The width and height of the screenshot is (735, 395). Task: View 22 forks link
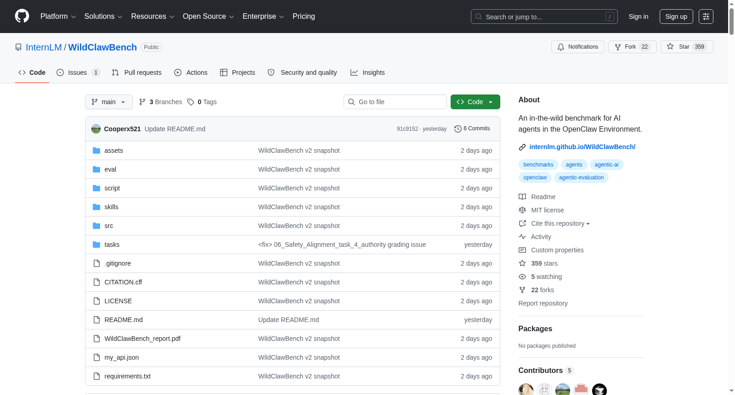pyautogui.click(x=536, y=290)
